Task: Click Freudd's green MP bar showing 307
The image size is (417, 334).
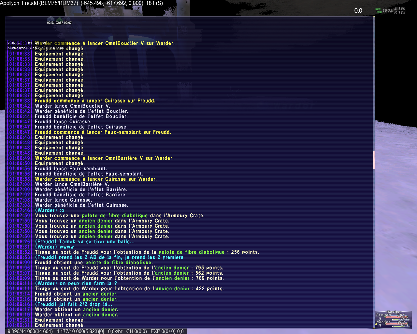Action: (x=401, y=320)
